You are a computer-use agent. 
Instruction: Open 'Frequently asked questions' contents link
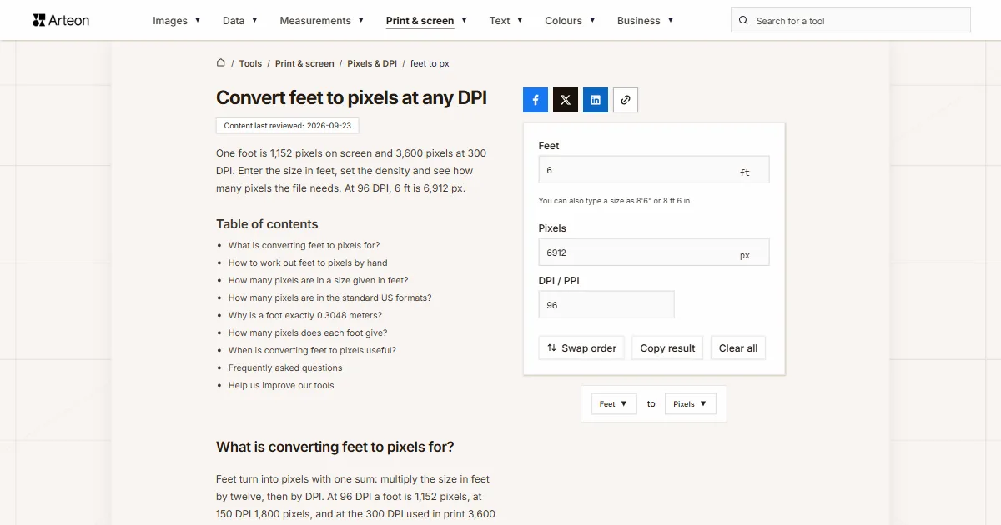click(x=285, y=367)
